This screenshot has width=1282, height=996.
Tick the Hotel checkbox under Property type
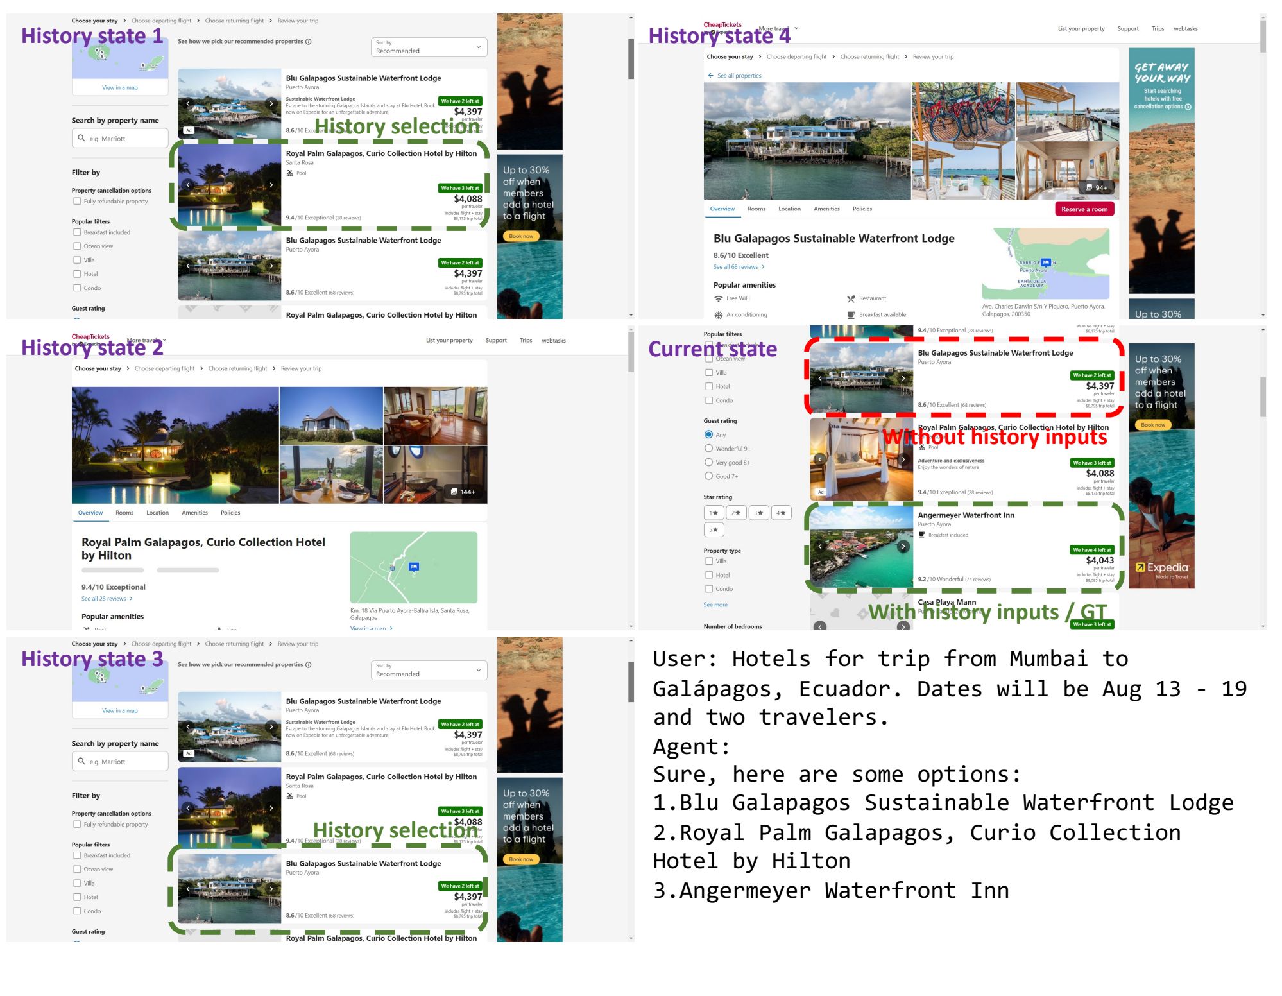coord(709,575)
